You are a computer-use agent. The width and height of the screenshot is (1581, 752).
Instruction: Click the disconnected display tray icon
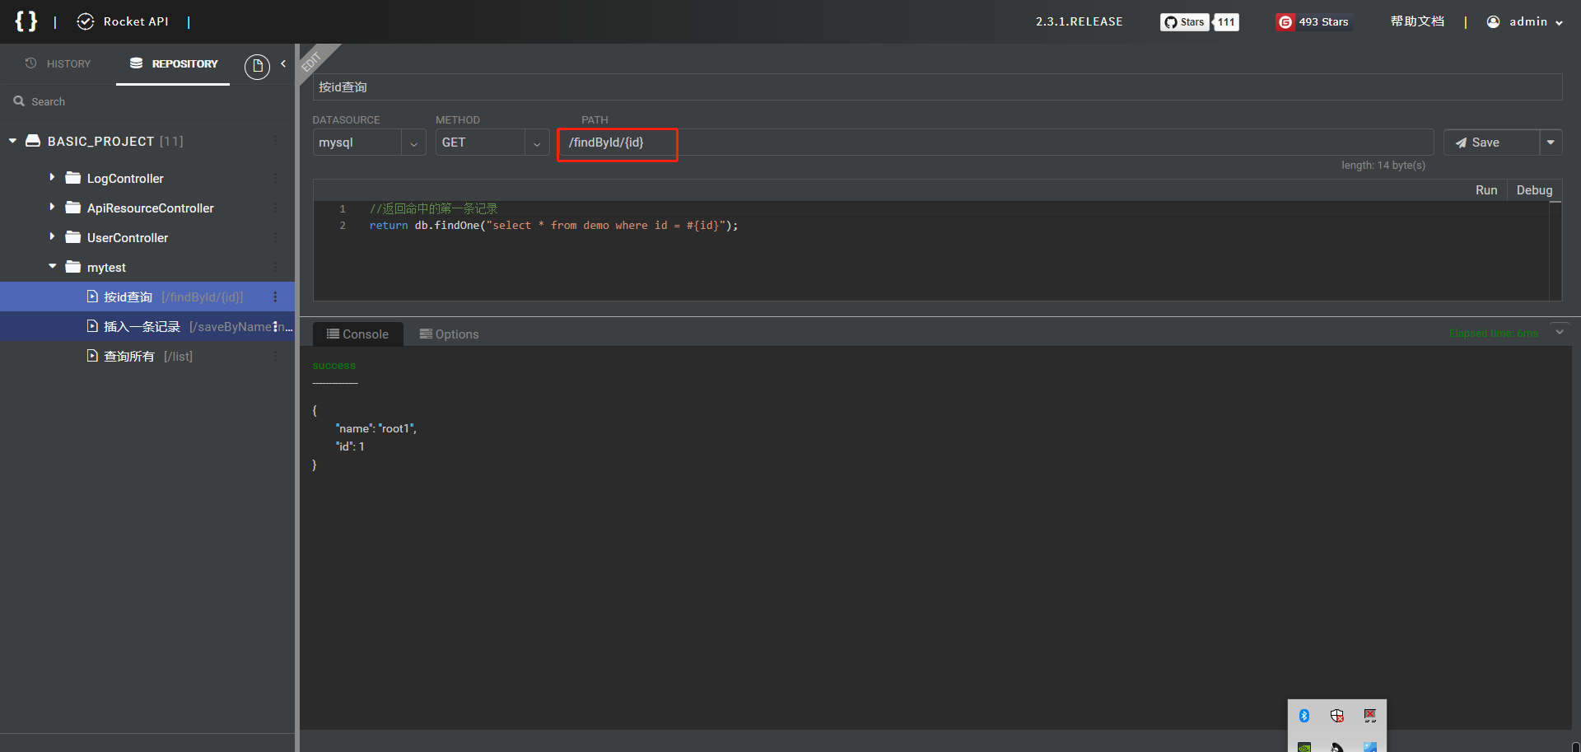(1370, 716)
